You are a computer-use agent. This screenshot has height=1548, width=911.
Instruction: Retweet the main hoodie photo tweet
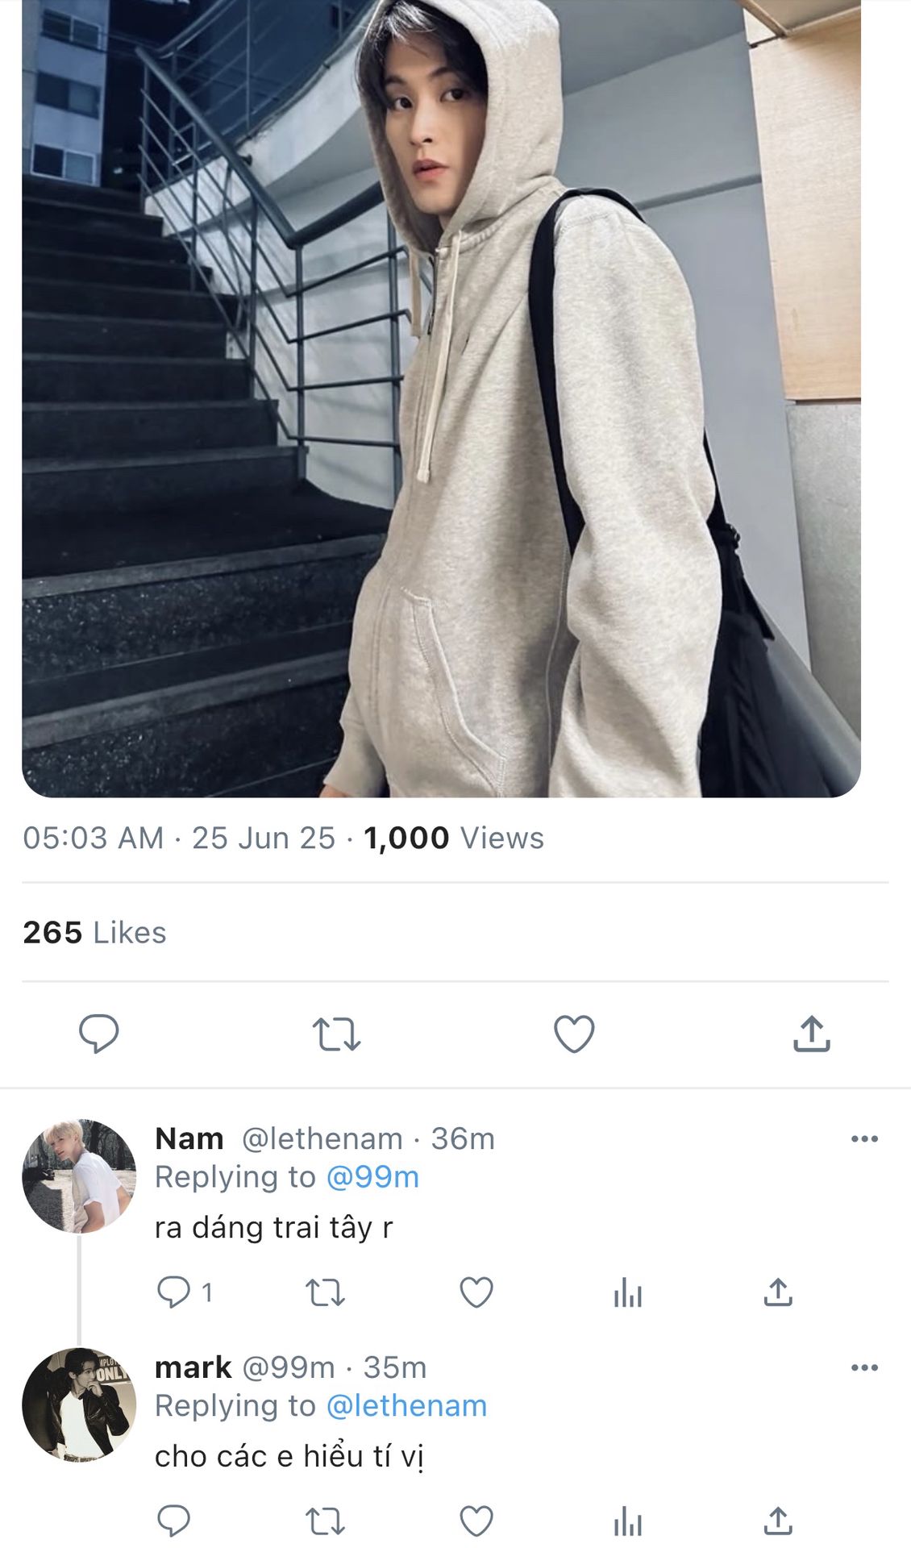pyautogui.click(x=336, y=1034)
